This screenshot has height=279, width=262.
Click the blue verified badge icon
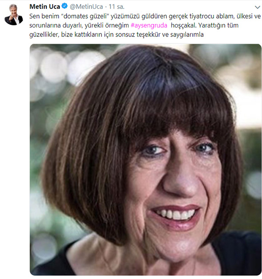point(64,6)
